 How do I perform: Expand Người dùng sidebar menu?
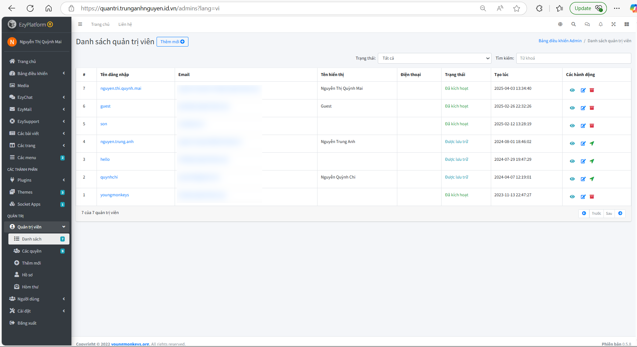(x=37, y=299)
